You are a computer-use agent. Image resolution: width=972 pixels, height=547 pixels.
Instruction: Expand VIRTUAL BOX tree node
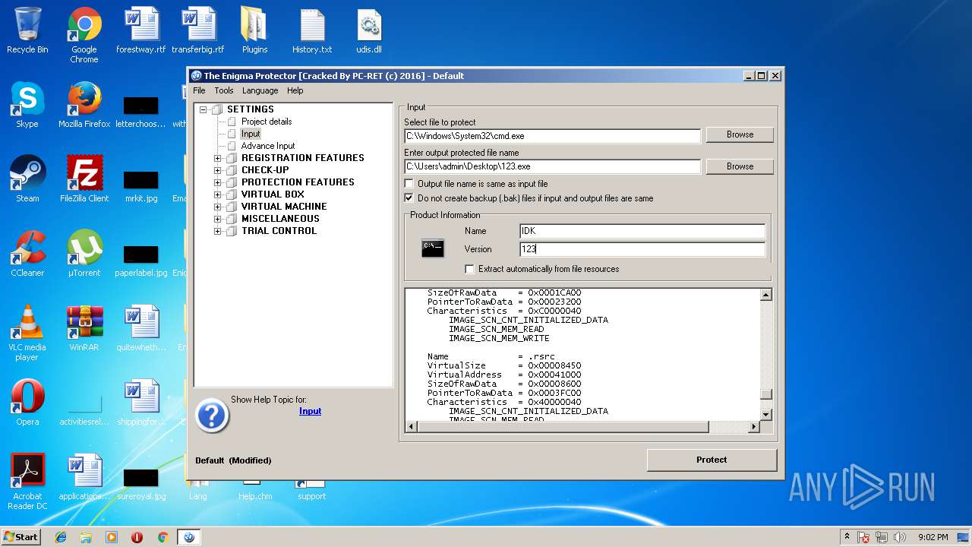(218, 194)
